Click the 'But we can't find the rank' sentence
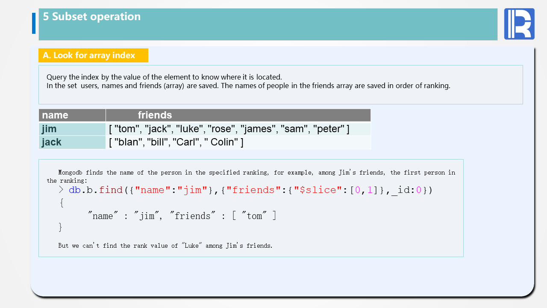Screen dimensions: 547x308 tap(165, 246)
